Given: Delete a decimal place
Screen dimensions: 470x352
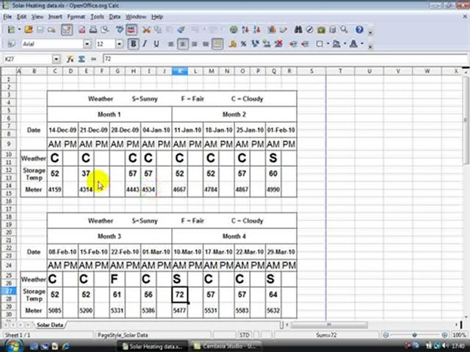Looking at the screenshot, I should (x=279, y=44).
